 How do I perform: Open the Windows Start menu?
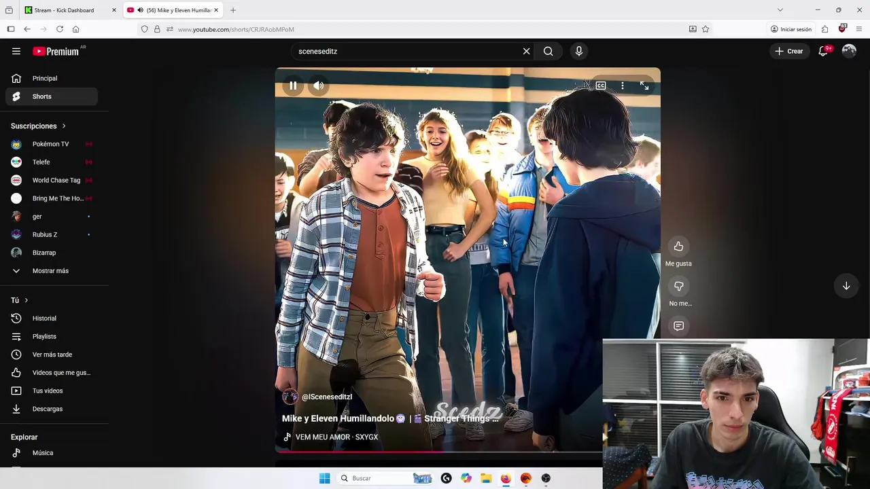pos(325,478)
